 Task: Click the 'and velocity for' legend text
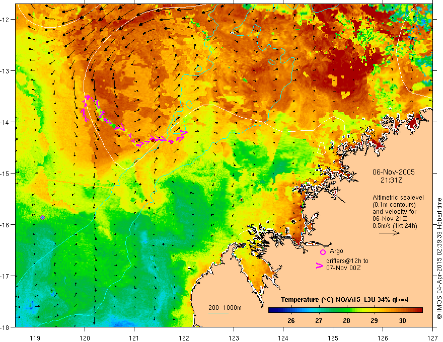(x=394, y=212)
